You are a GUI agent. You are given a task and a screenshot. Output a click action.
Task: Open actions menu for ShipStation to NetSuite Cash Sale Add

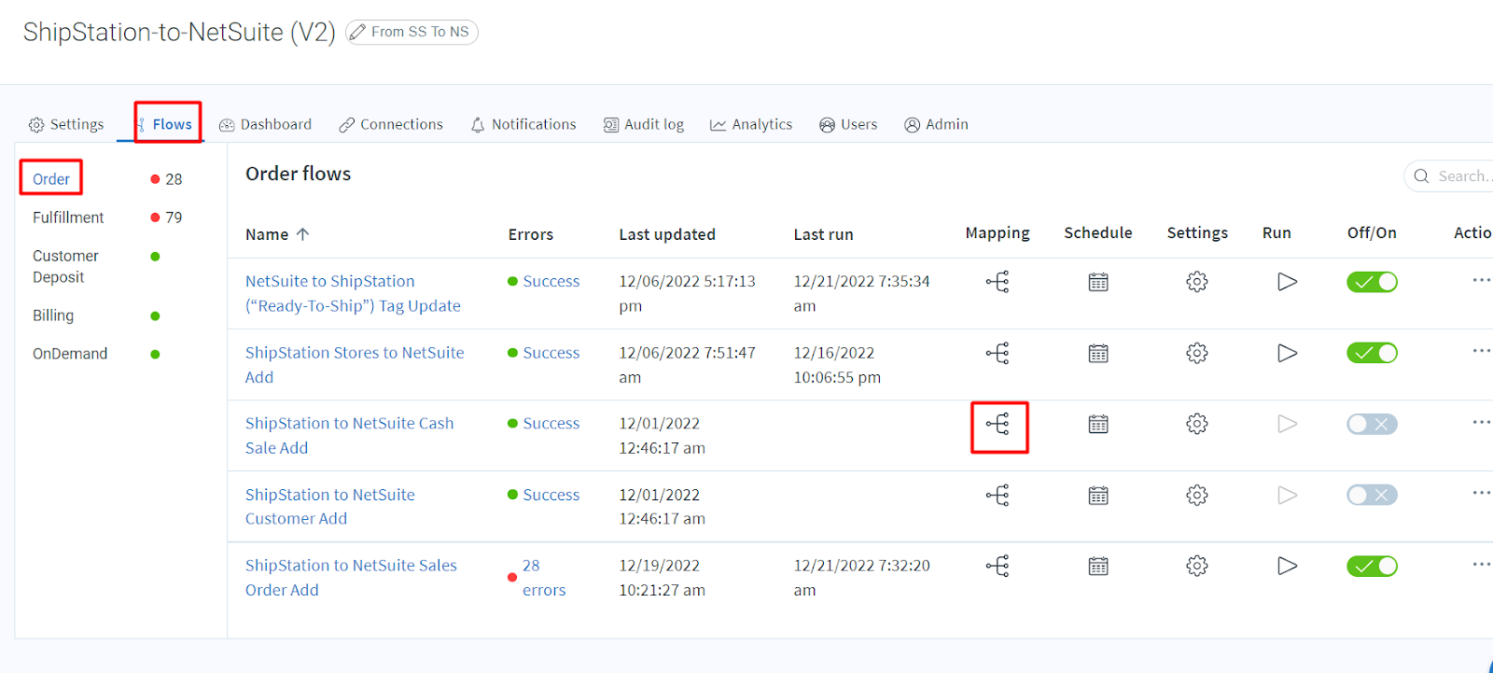pos(1482,422)
